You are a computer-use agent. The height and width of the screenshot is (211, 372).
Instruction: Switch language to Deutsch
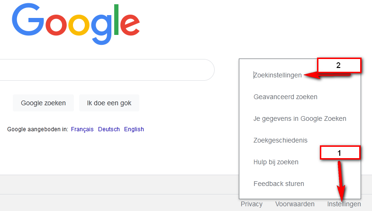tap(109, 129)
